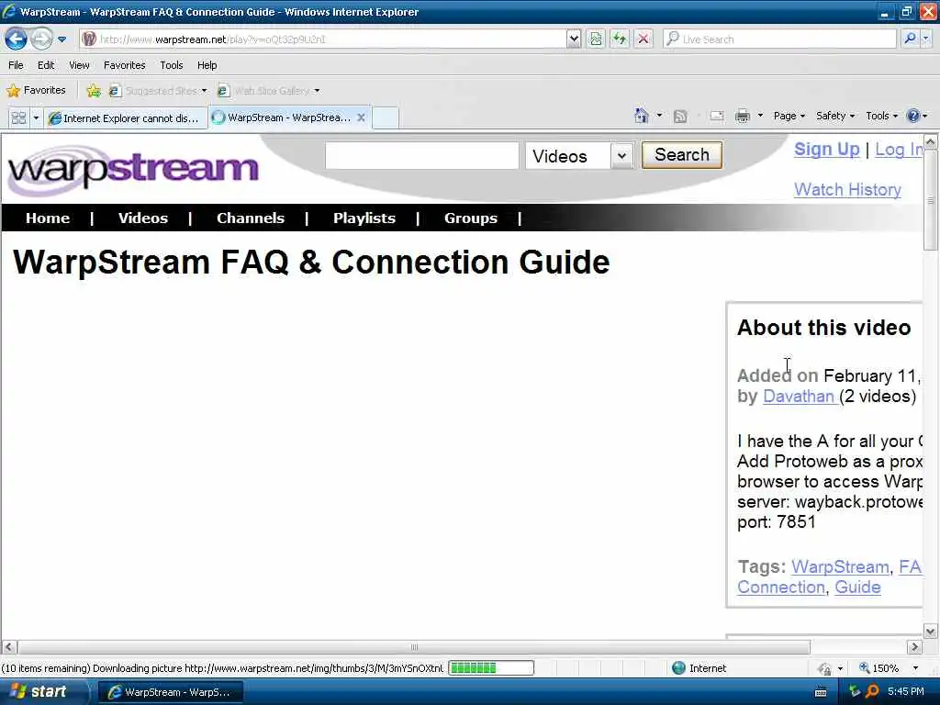Click the WarpStream search text field
Image resolution: width=940 pixels, height=705 pixels.
click(x=421, y=155)
